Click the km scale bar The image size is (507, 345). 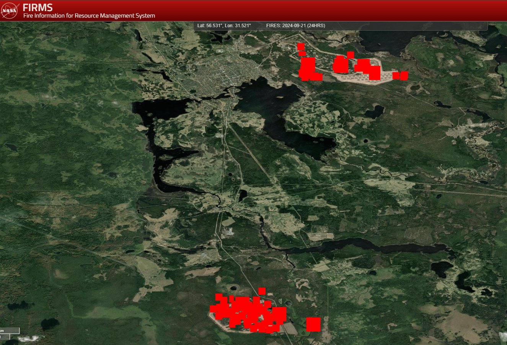pos(9,331)
